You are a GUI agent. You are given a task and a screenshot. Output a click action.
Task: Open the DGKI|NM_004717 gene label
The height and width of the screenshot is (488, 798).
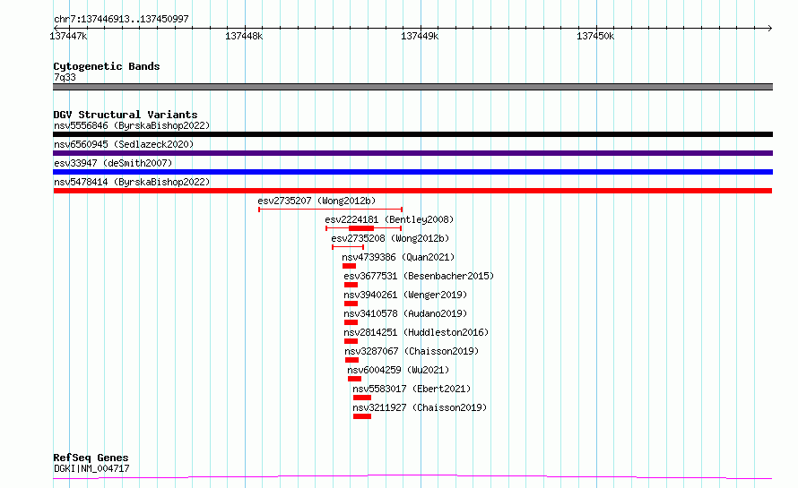click(91, 468)
